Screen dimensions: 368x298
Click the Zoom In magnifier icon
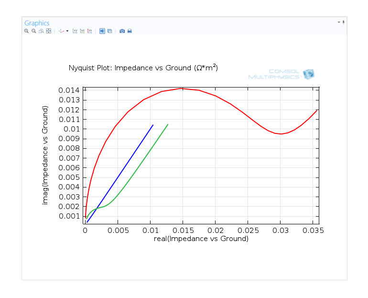27,31
